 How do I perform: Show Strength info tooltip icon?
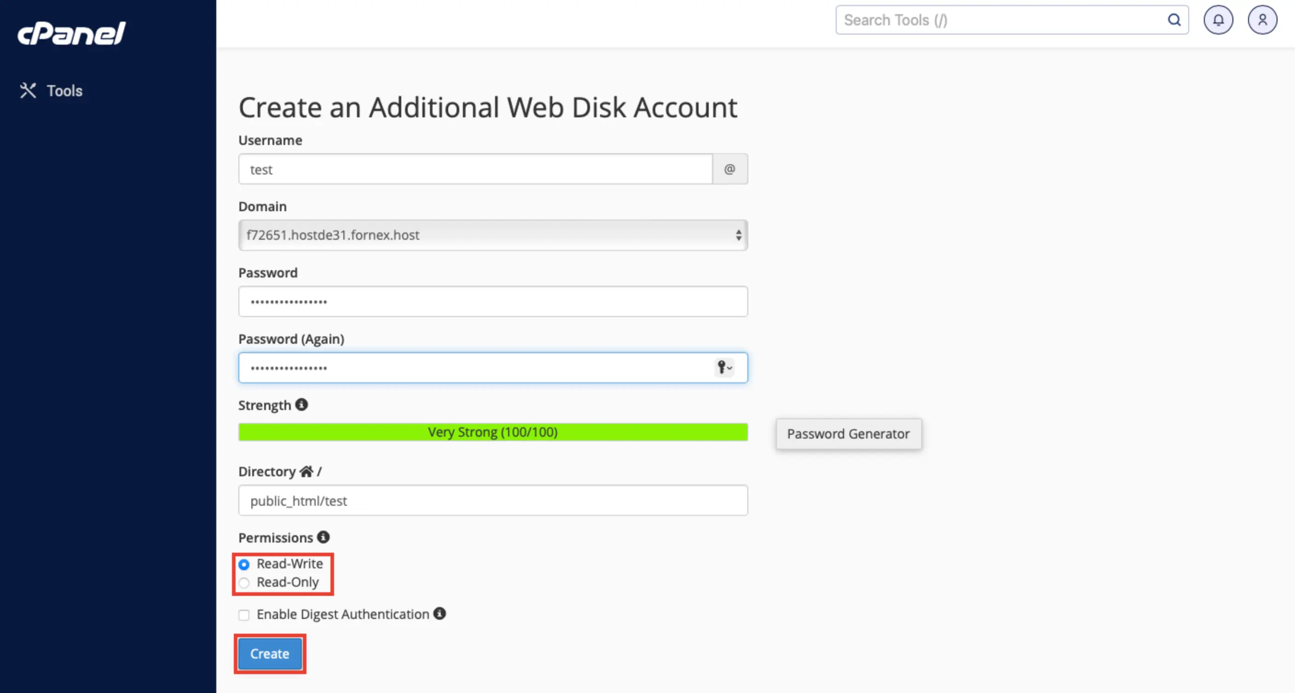(x=301, y=404)
